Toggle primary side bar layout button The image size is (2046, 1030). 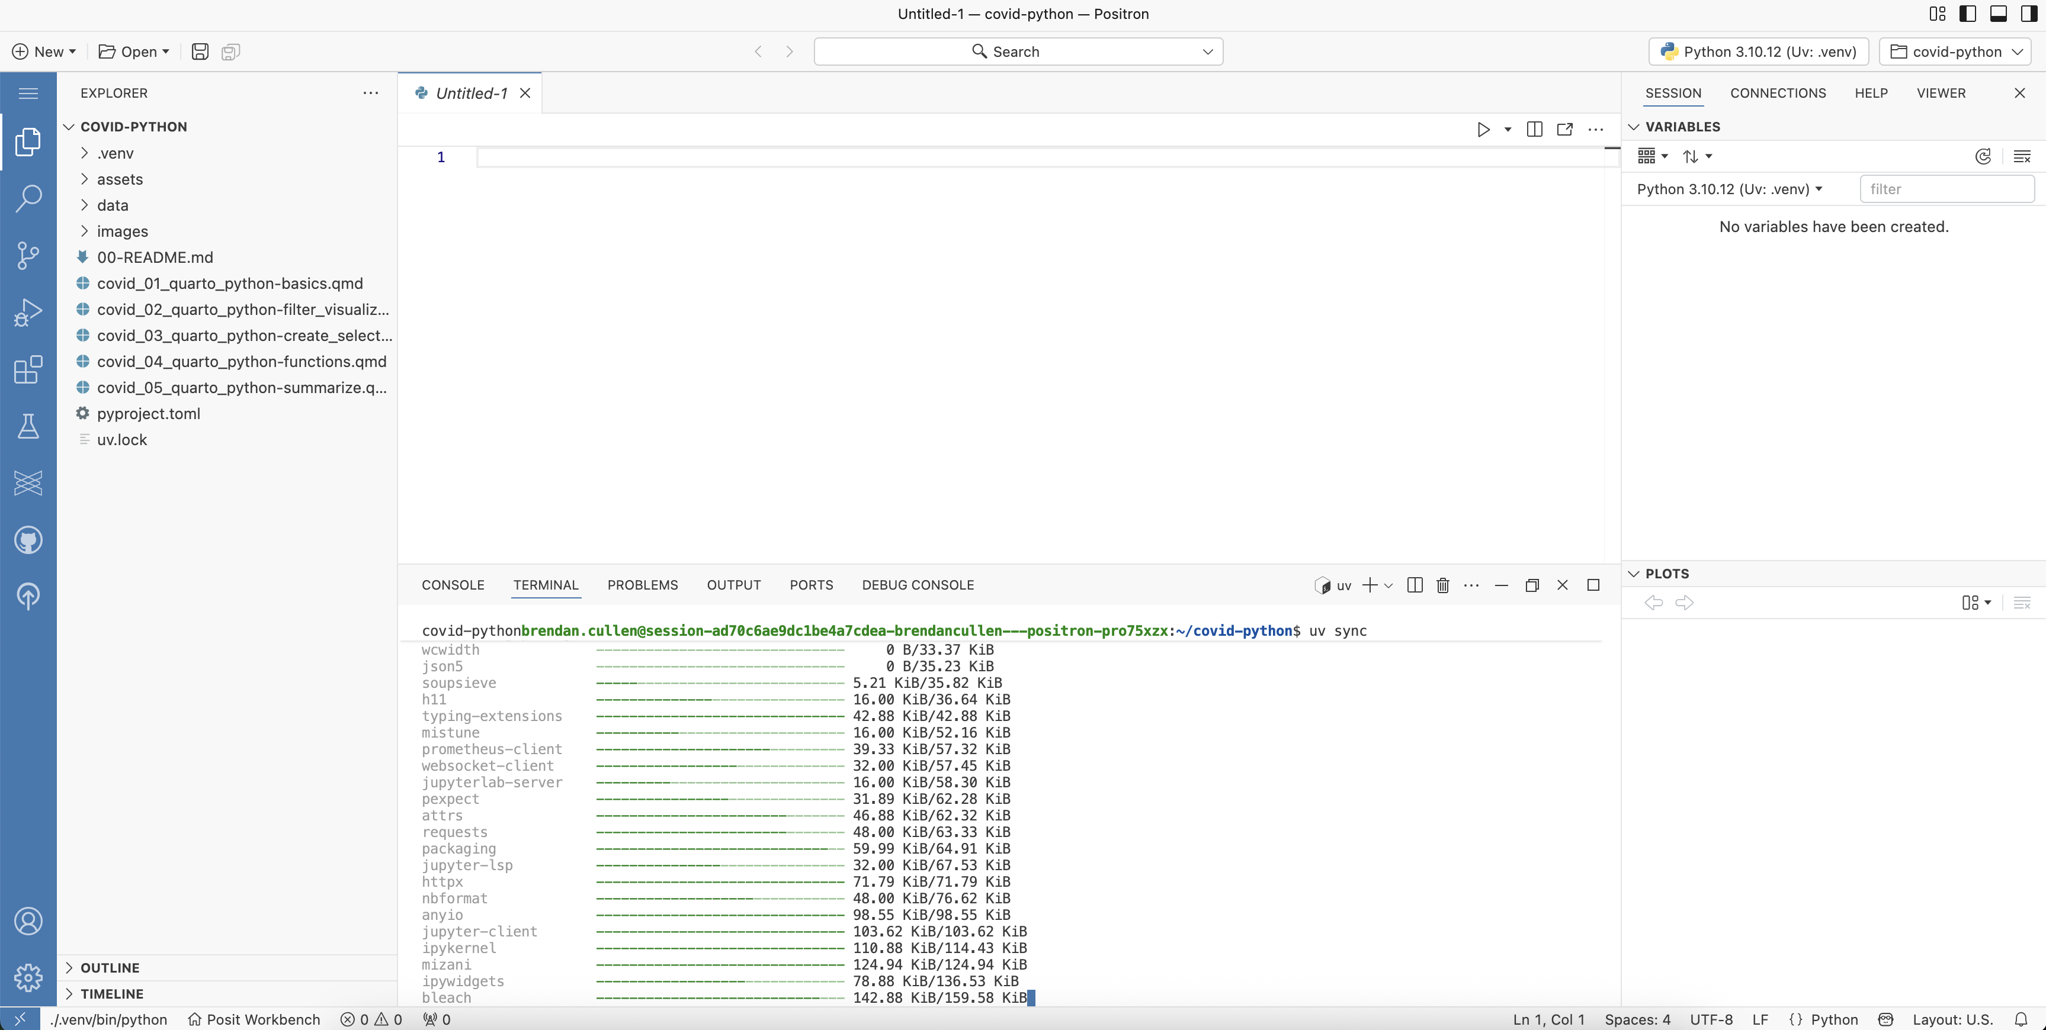pyautogui.click(x=1968, y=14)
